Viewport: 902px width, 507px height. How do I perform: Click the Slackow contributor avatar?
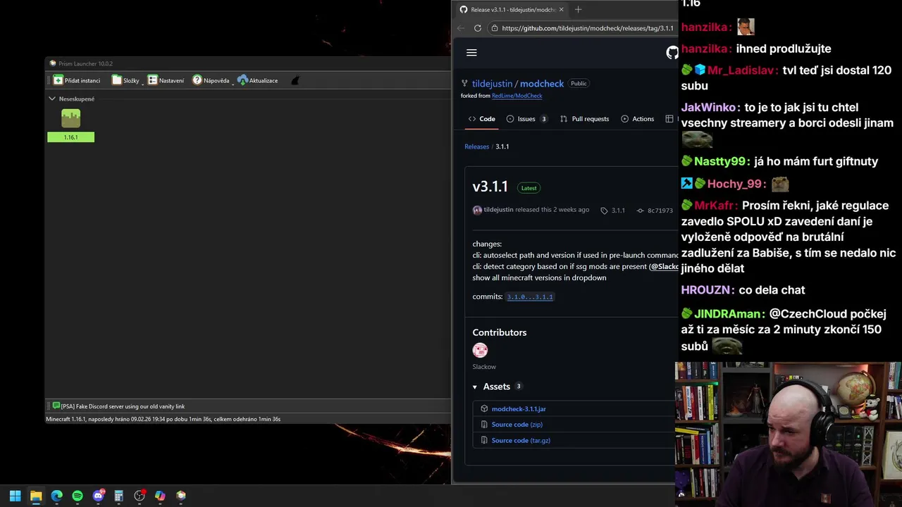[x=480, y=350]
